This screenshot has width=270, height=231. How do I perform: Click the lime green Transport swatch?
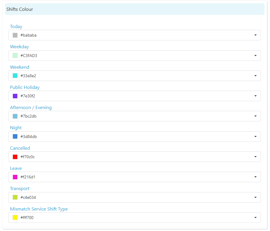click(15, 197)
